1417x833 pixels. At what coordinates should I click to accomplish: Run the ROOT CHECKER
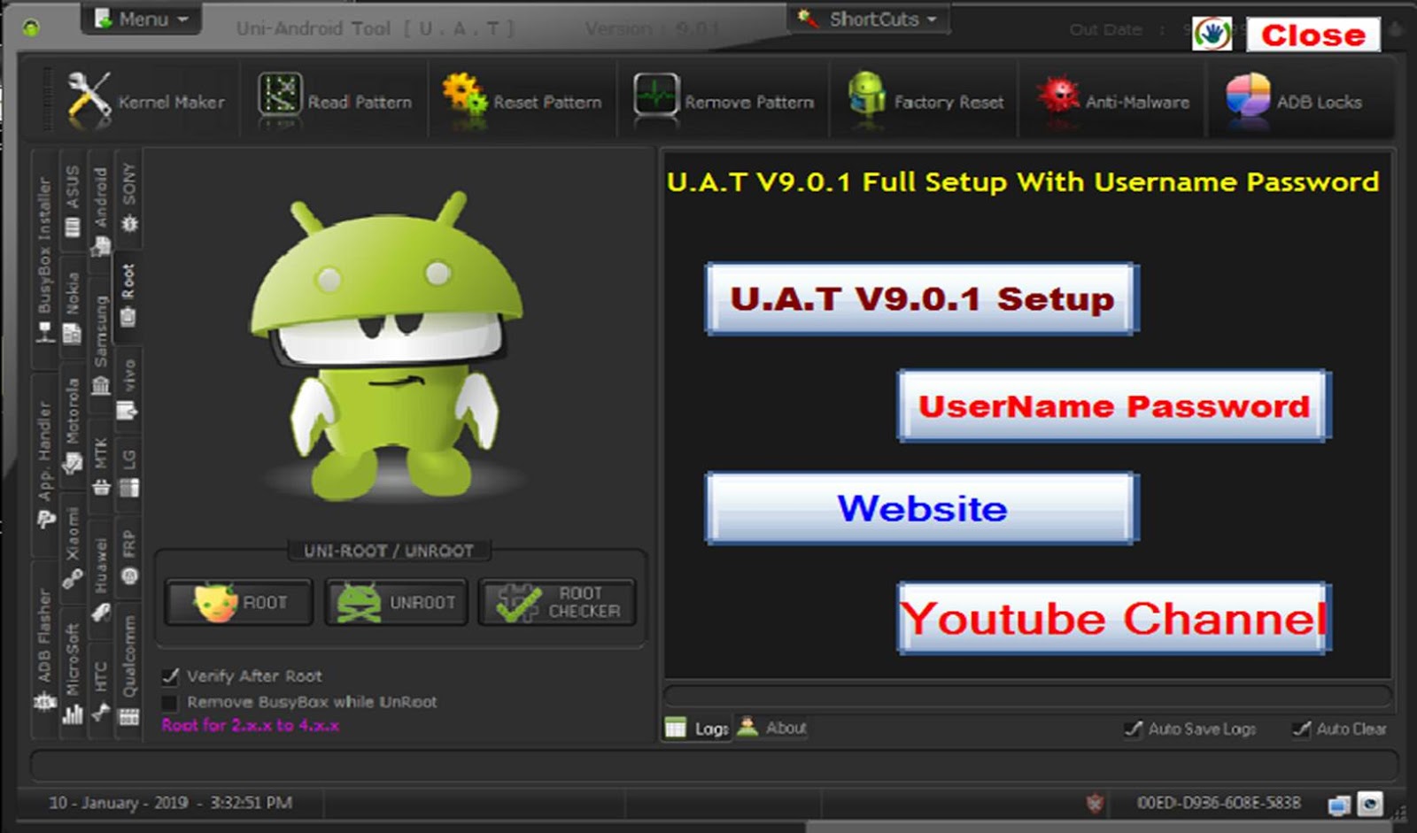[557, 603]
